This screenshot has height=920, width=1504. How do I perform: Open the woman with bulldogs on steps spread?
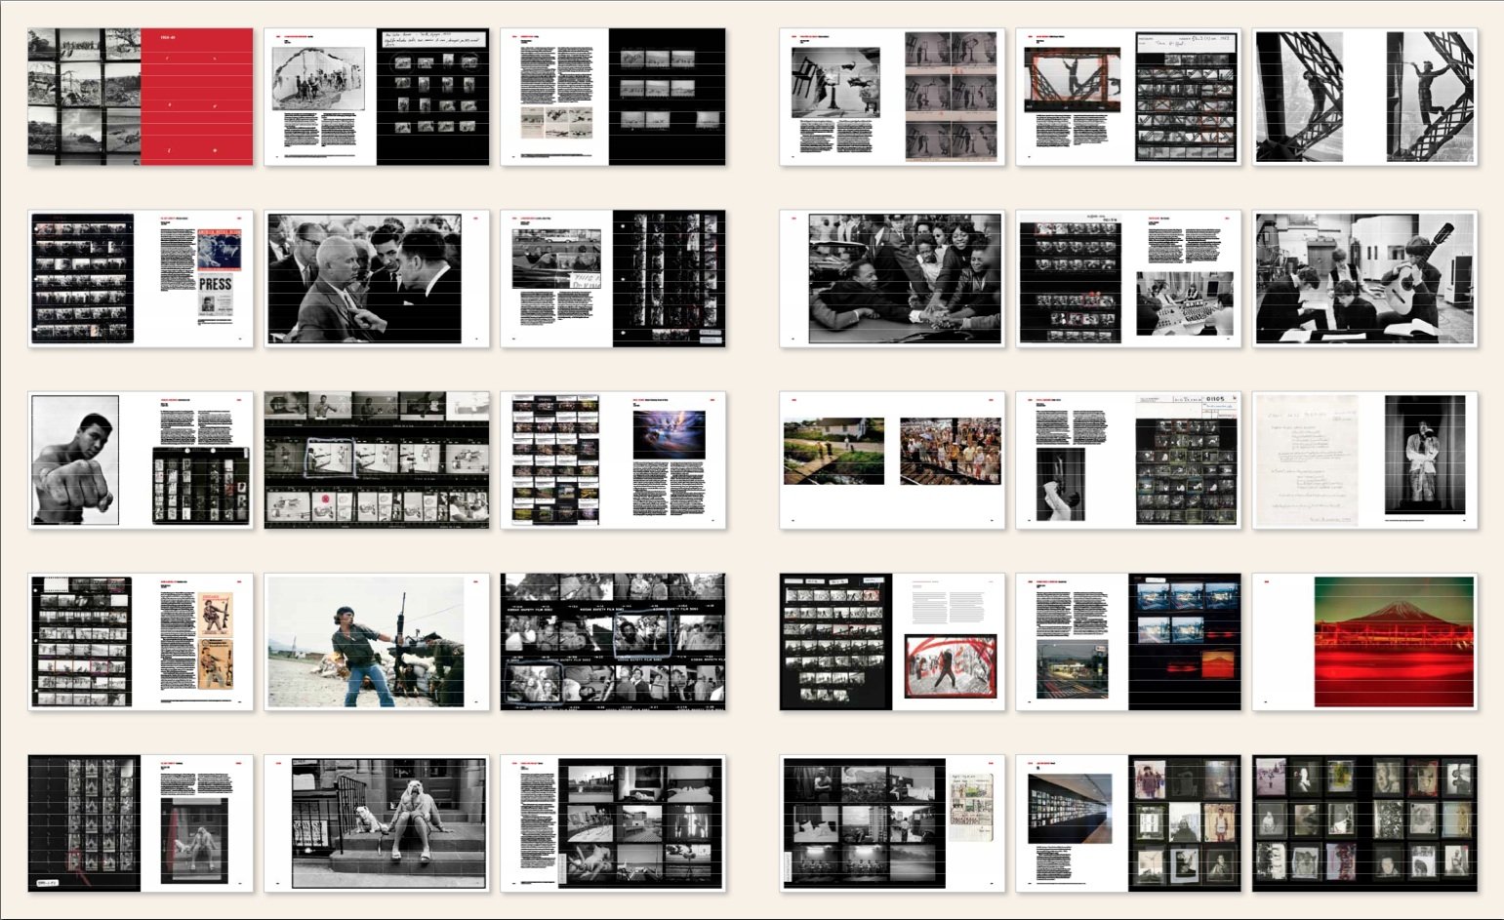377,823
